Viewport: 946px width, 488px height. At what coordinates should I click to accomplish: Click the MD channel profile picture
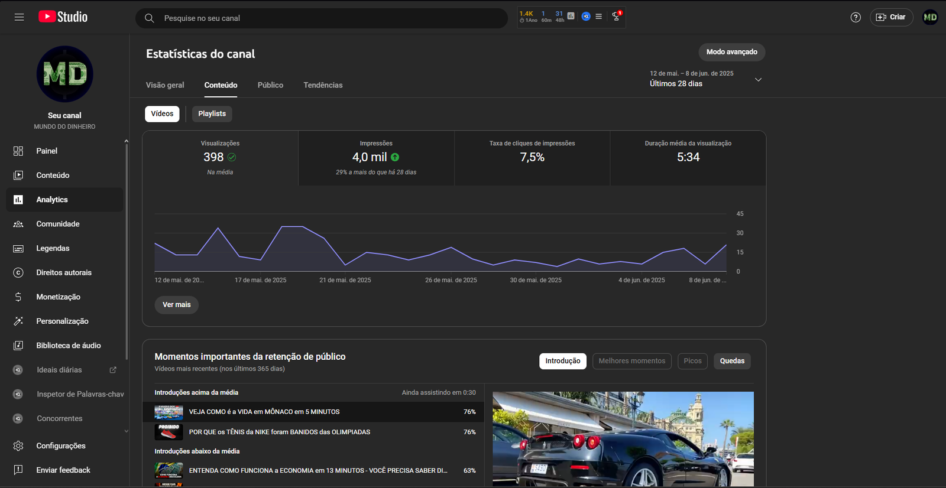click(64, 74)
